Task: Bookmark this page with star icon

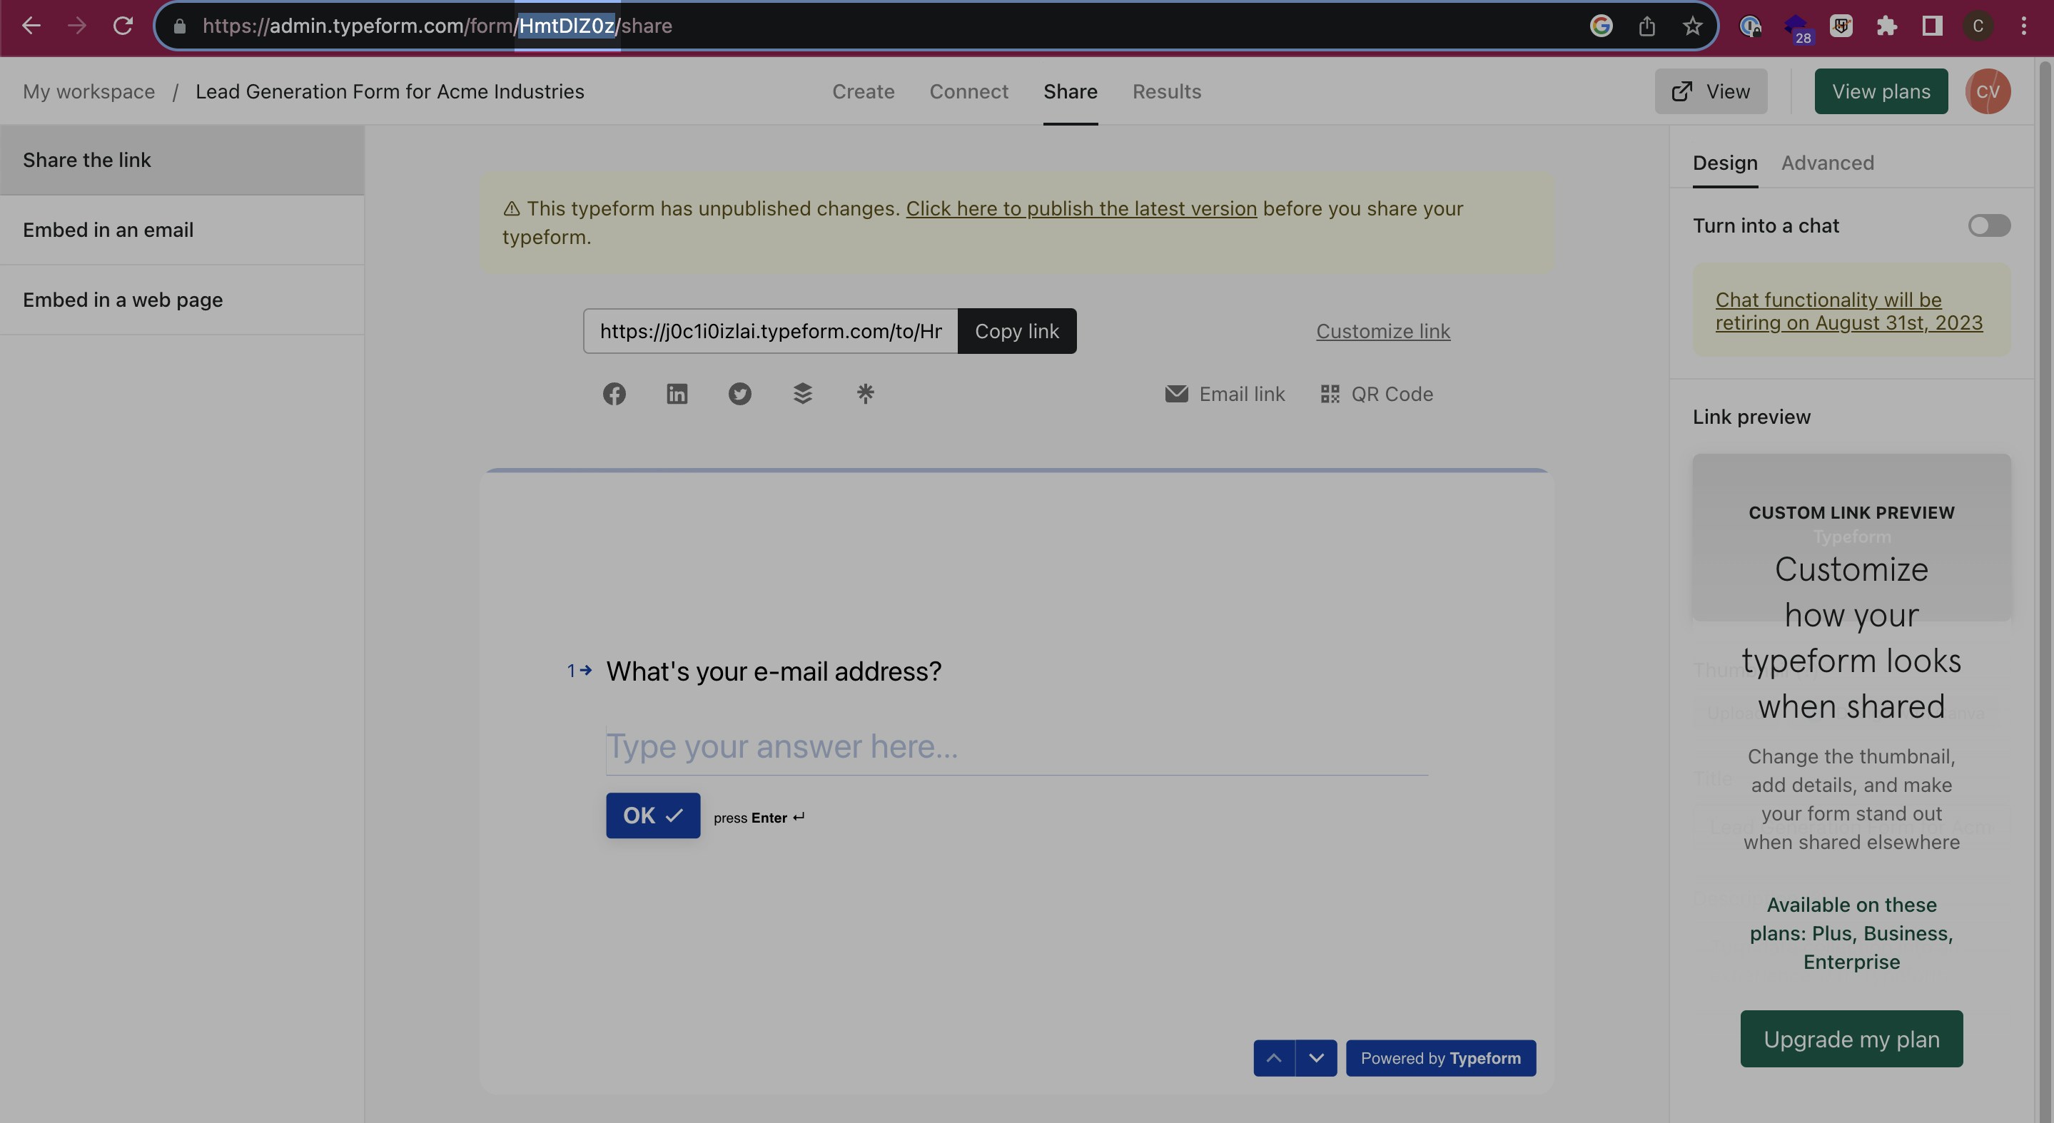Action: coord(1692,26)
